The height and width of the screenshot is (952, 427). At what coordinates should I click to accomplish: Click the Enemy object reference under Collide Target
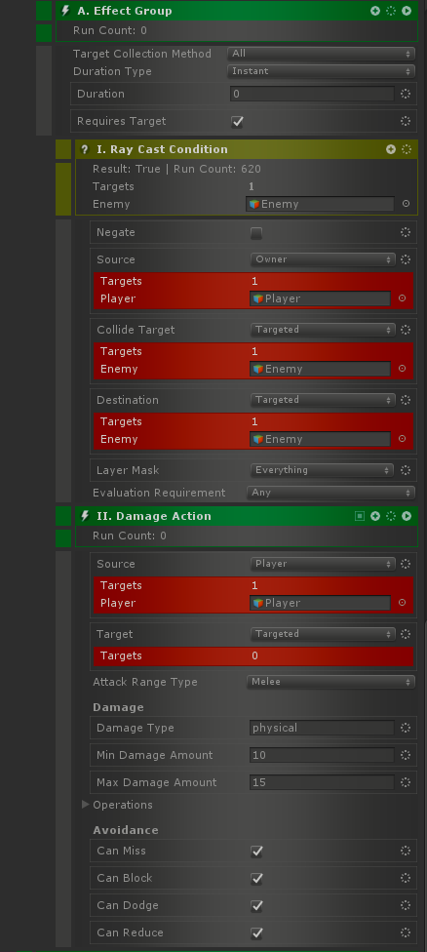320,369
